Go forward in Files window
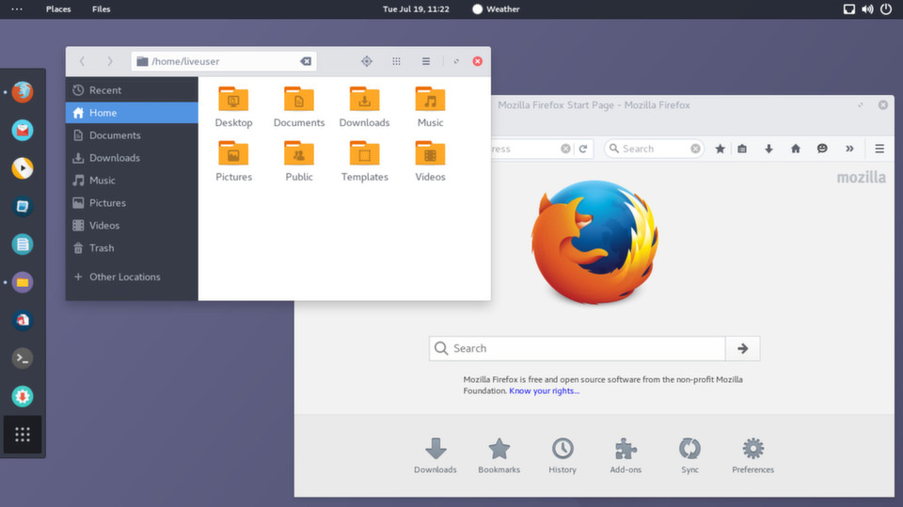This screenshot has height=507, width=903. coord(109,61)
